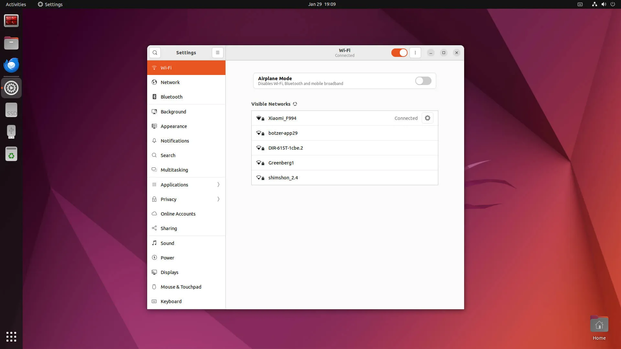The height and width of the screenshot is (349, 621).
Task: Select Bluetooth in the sidebar
Action: (171, 97)
